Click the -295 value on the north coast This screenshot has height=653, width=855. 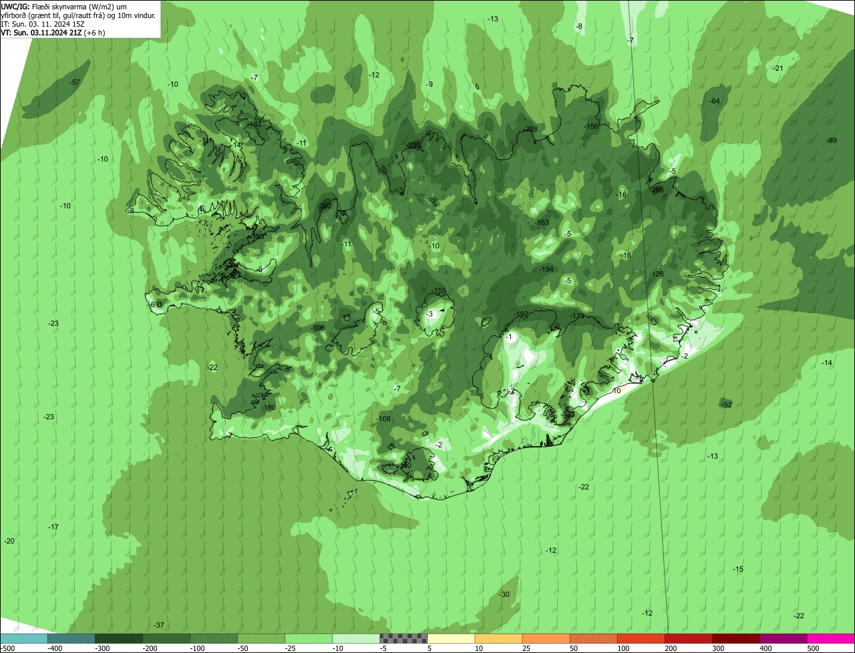pyautogui.click(x=414, y=146)
